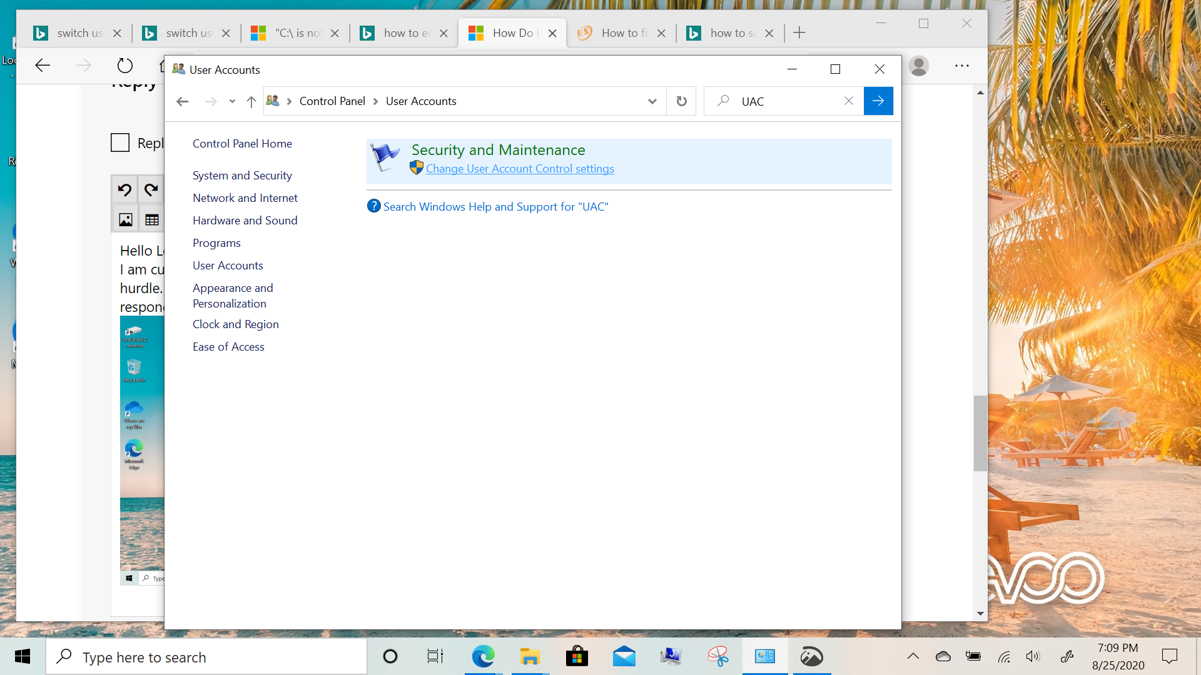The image size is (1201, 675).
Task: Open Edge's Settings and more menu
Action: point(961,66)
